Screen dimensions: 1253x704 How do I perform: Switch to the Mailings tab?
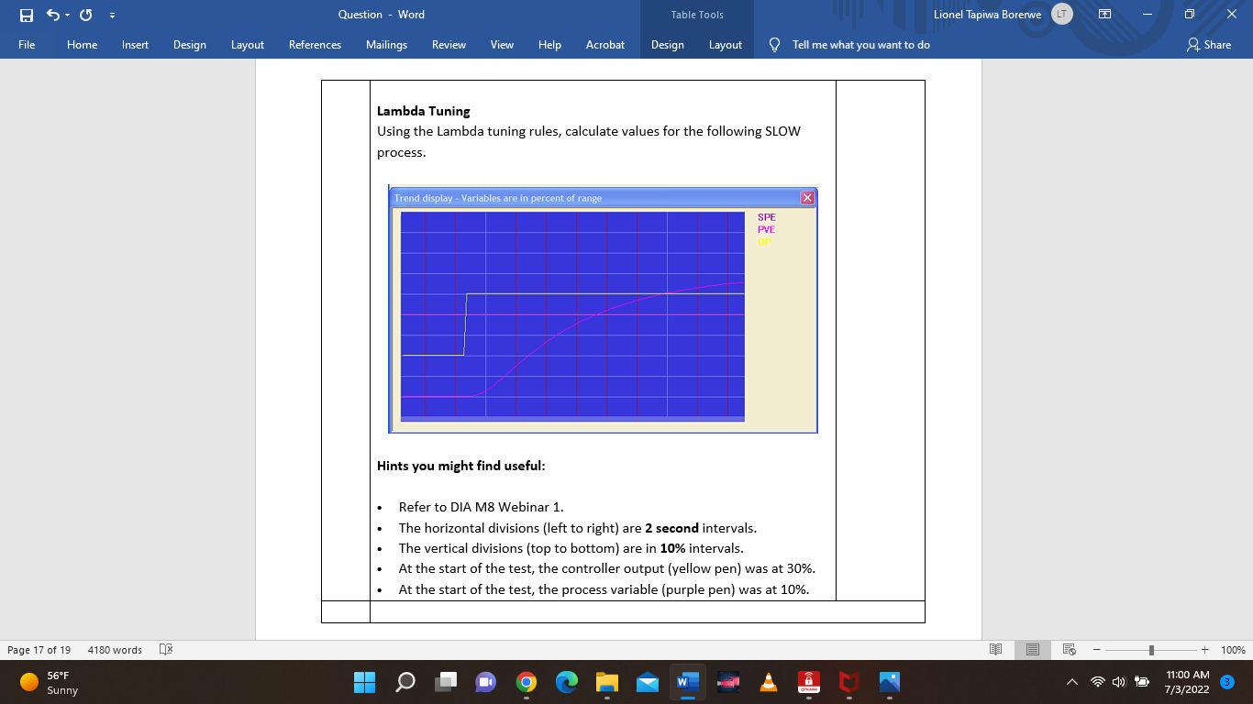(386, 44)
